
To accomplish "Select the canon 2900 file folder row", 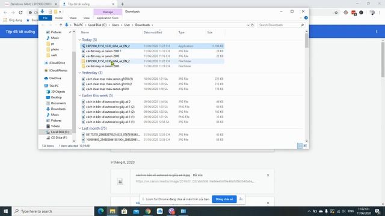I will [x=152, y=66].
